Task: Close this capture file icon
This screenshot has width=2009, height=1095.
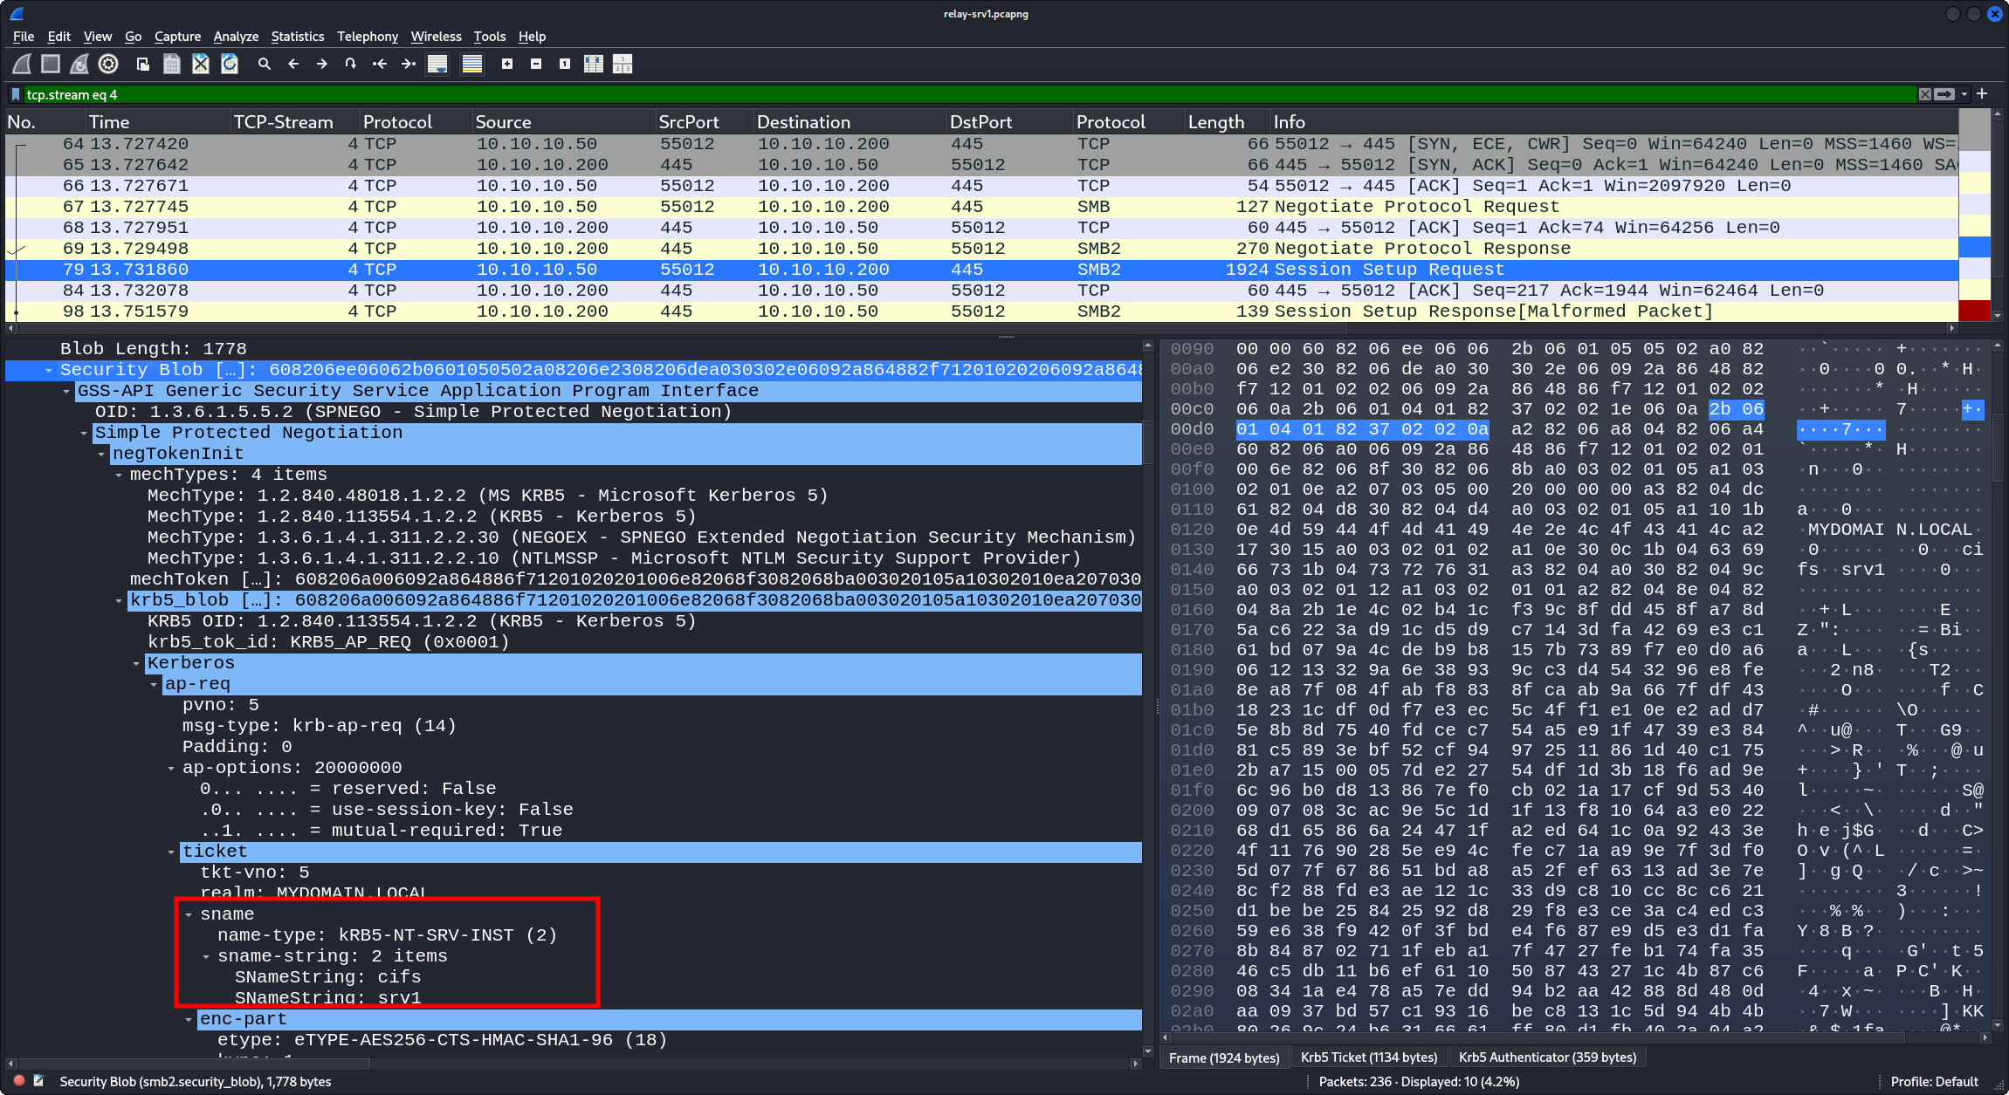Action: tap(201, 64)
